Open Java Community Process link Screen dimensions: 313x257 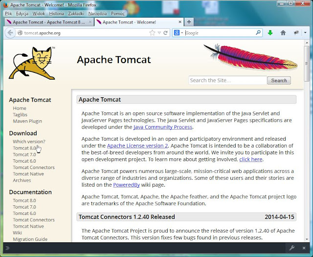[163, 127]
